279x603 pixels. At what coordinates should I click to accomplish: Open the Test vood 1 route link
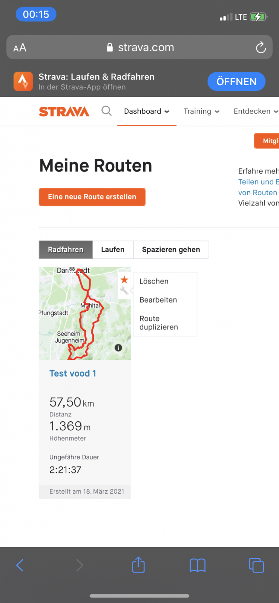point(73,373)
